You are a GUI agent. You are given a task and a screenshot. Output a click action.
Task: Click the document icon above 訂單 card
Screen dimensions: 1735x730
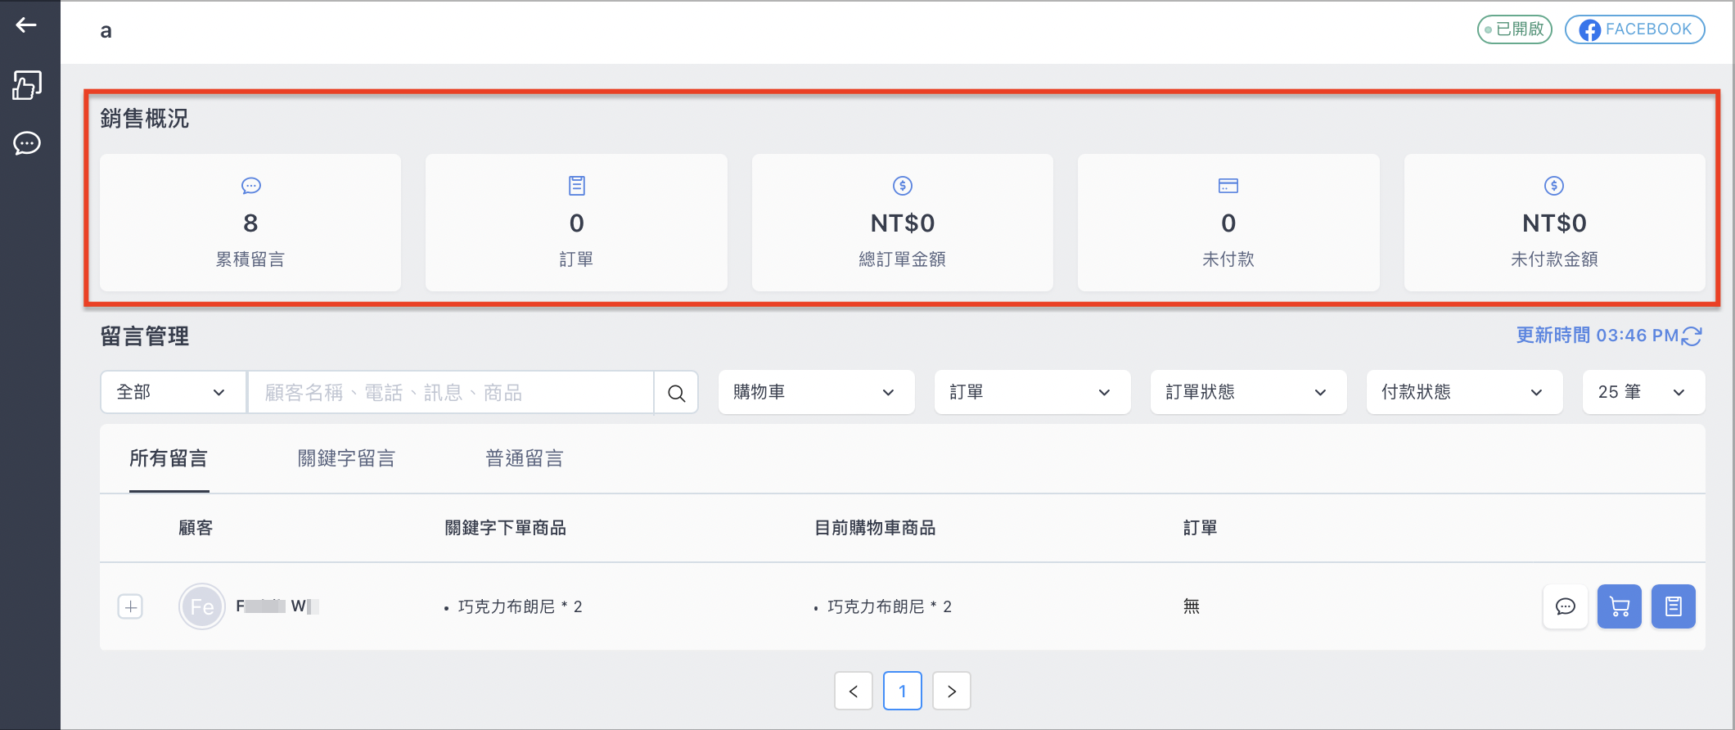(577, 186)
